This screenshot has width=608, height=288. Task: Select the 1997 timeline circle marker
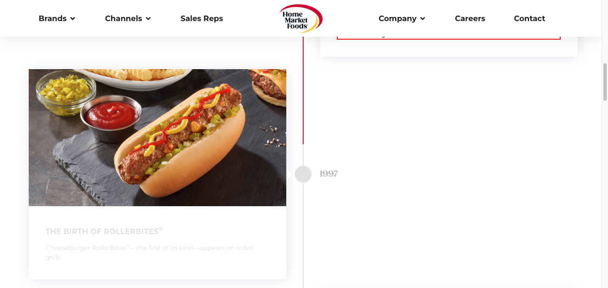(x=303, y=174)
